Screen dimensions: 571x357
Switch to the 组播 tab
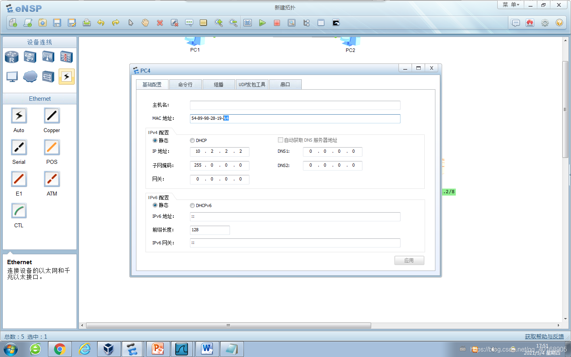click(x=219, y=84)
